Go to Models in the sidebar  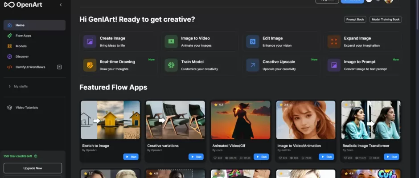tap(34, 46)
